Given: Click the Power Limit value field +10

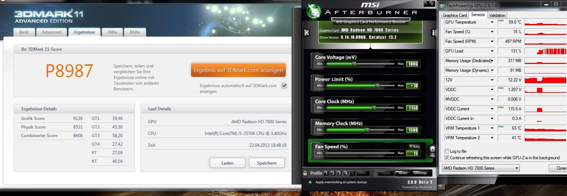Looking at the screenshot, I should 413,86.
